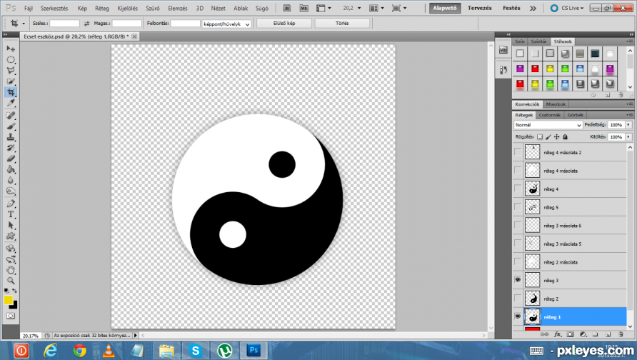The image size is (637, 360).
Task: Click the Elülső kép button
Action: 284,24
